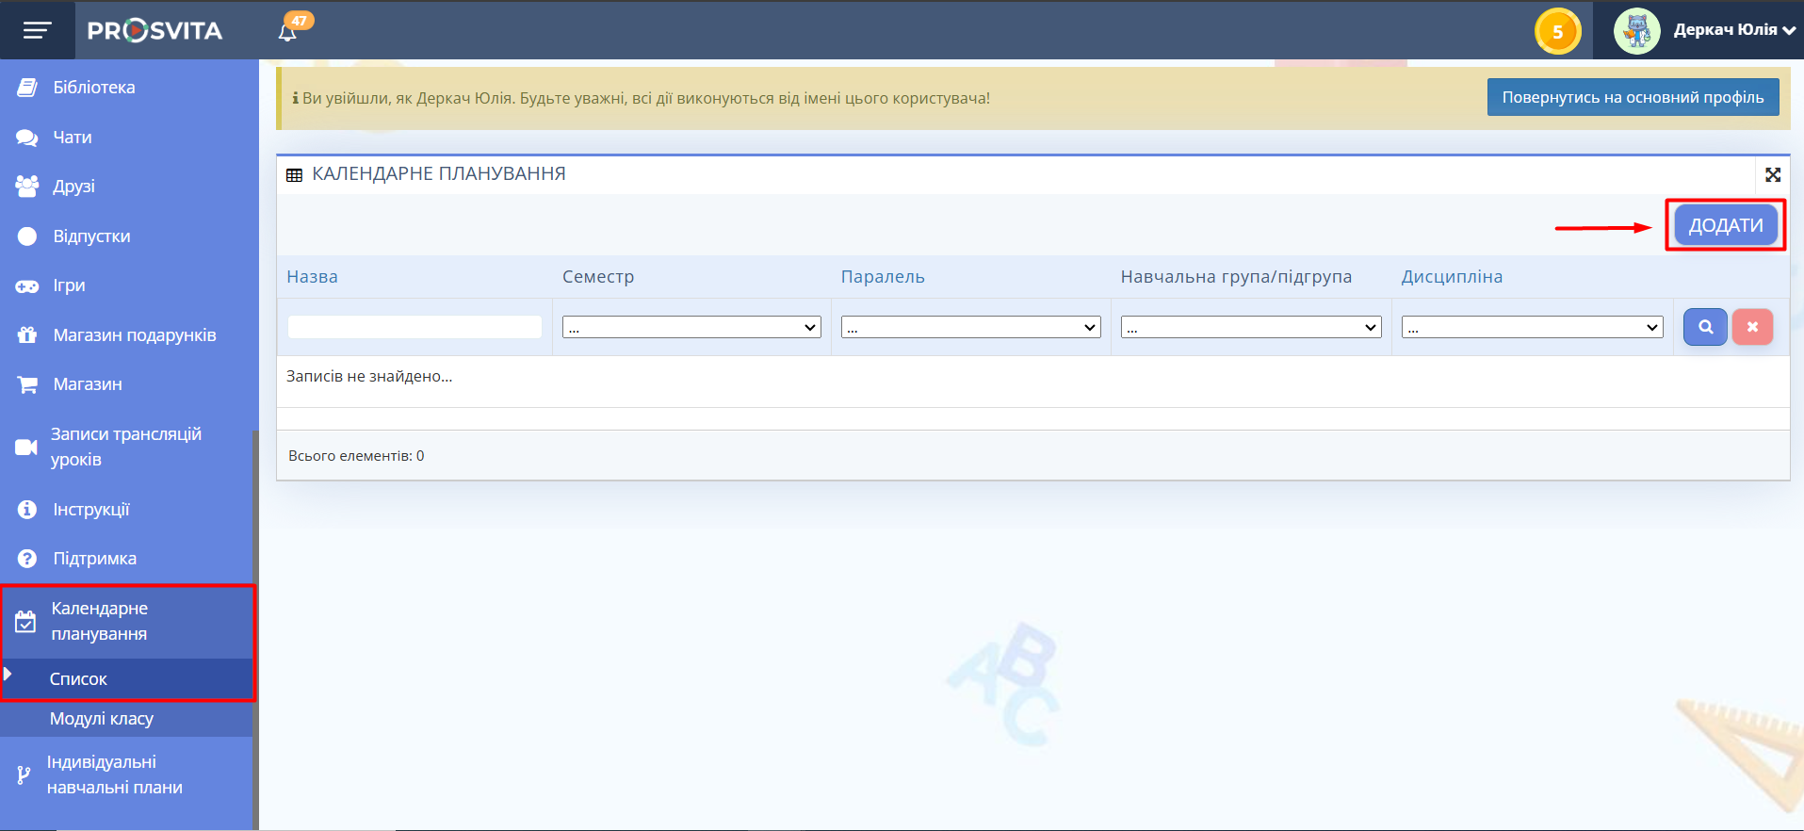Expand the Деркач Юлія user menu
The image size is (1804, 831).
[x=1733, y=30]
